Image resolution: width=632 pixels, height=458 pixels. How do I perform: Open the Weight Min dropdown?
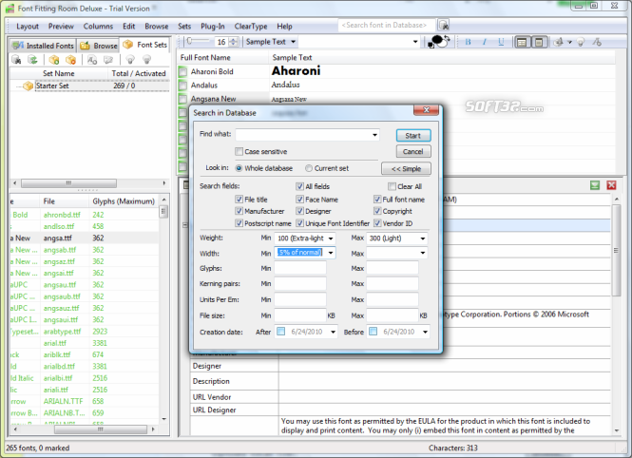tap(331, 239)
